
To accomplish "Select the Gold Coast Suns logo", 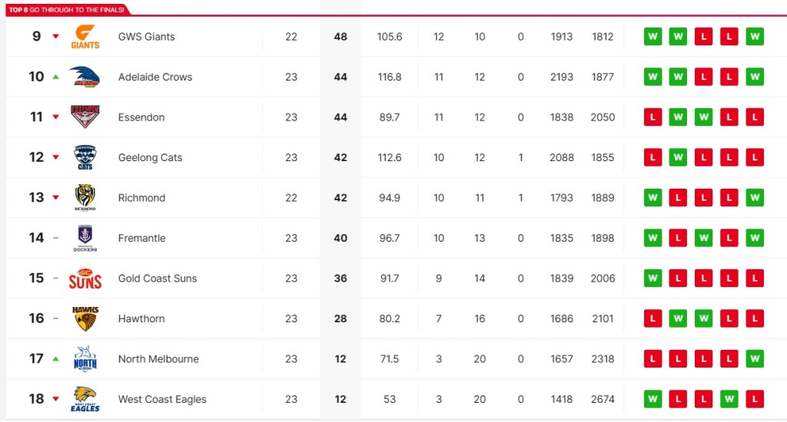I will point(85,279).
